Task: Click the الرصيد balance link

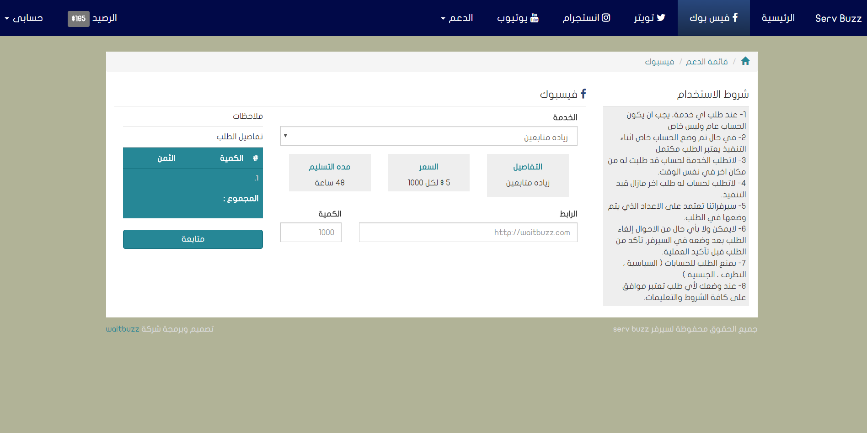Action: (x=92, y=18)
